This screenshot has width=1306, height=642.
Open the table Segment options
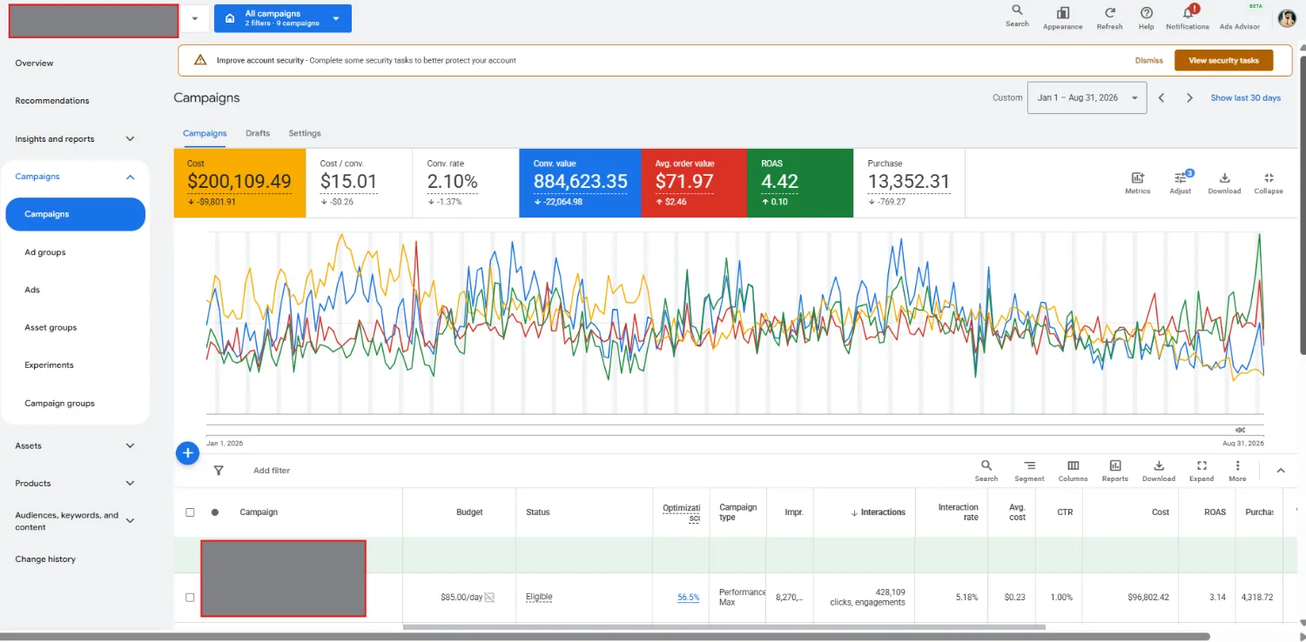click(1029, 471)
